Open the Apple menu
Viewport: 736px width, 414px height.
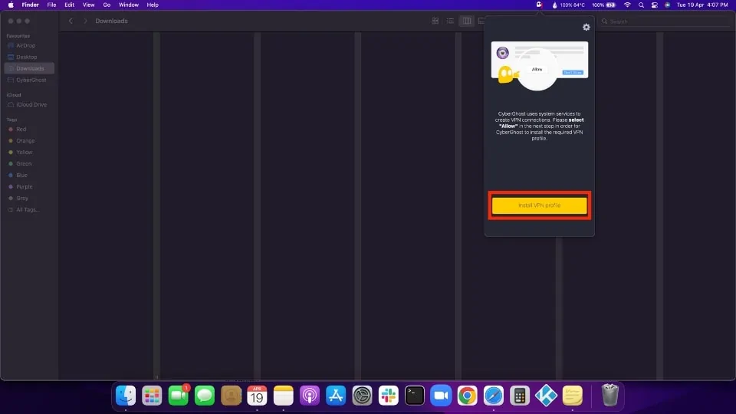click(10, 5)
